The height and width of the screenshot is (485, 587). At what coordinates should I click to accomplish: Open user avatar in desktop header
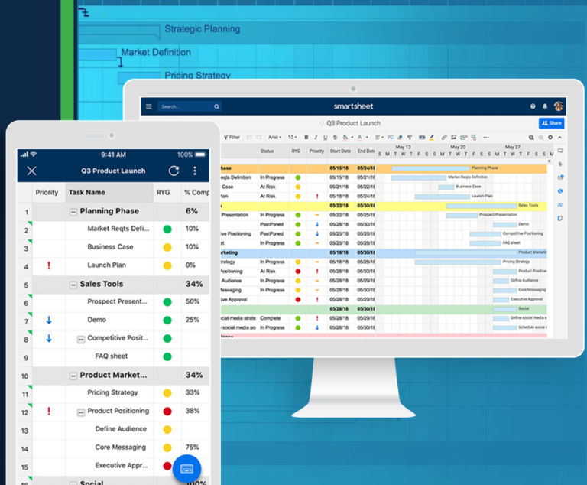tap(559, 106)
